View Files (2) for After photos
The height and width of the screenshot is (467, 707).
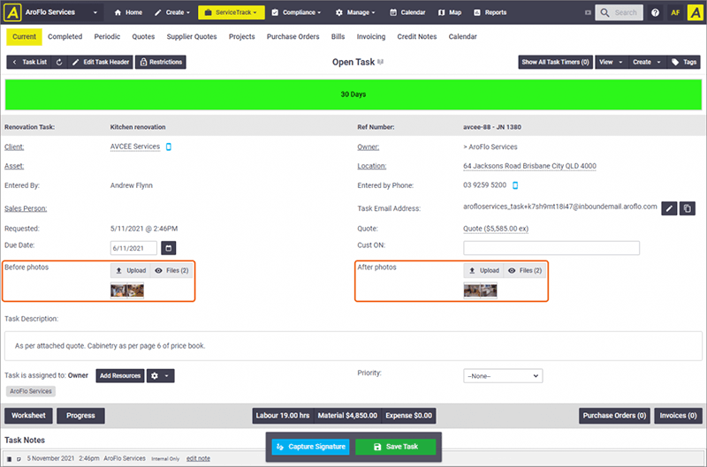(x=524, y=271)
